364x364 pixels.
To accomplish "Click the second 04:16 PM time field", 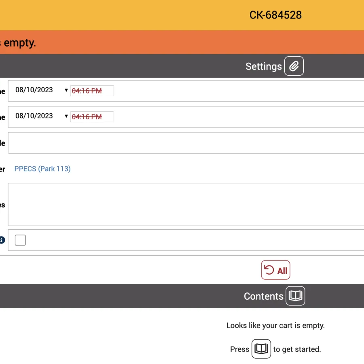I will click(92, 117).
